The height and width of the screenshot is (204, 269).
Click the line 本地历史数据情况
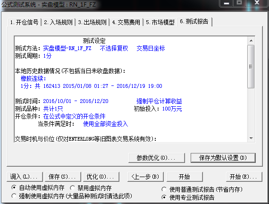pyautogui.click(x=70, y=71)
